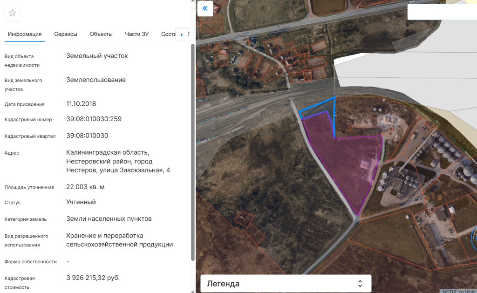477x293 pixels.
Task: Click the up-down chevron in Легенда box
Action: [x=360, y=284]
